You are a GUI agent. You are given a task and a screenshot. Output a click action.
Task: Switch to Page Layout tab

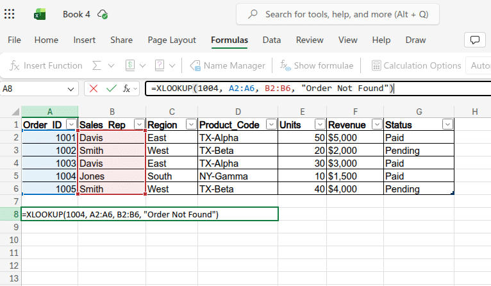coord(172,40)
